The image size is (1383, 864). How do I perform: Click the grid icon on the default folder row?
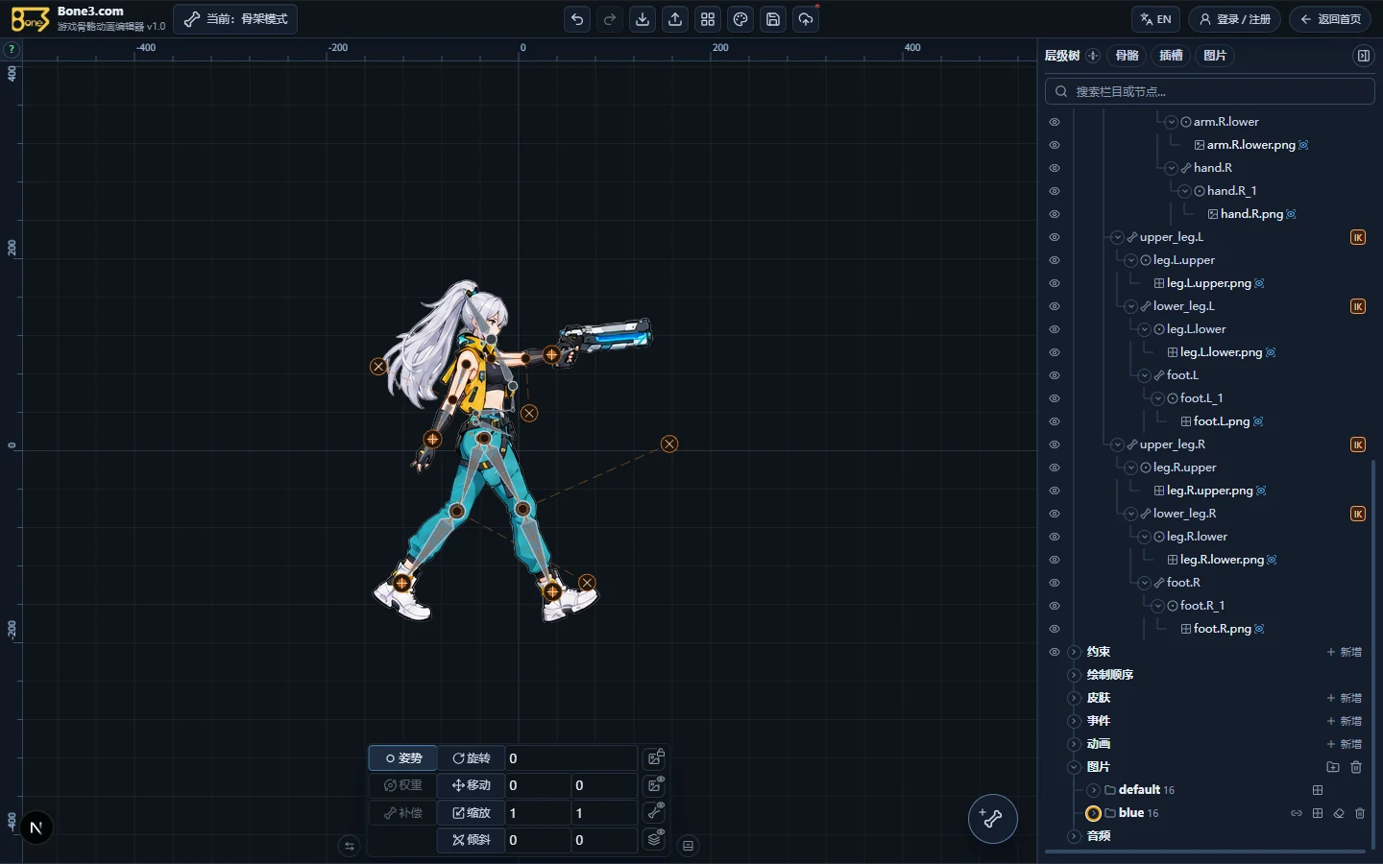click(1318, 790)
